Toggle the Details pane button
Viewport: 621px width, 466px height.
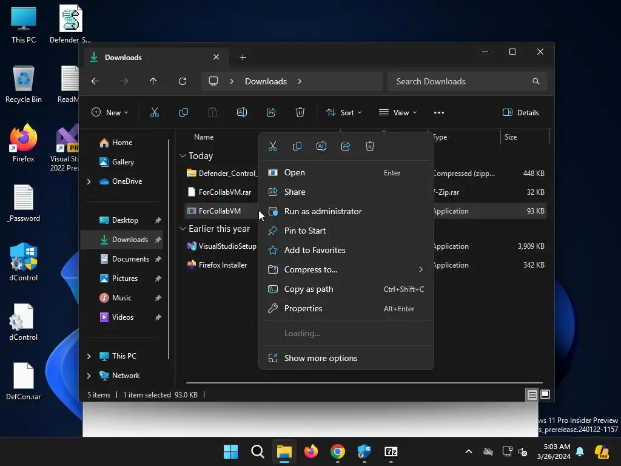coord(520,112)
